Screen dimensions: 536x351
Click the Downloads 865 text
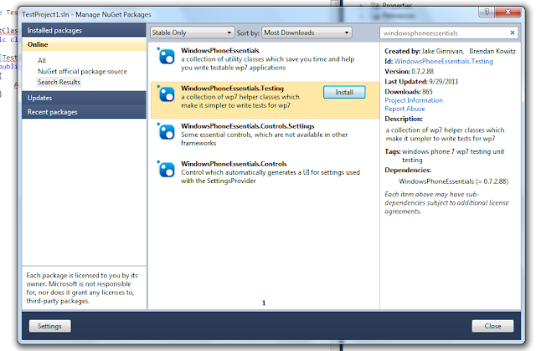409,92
